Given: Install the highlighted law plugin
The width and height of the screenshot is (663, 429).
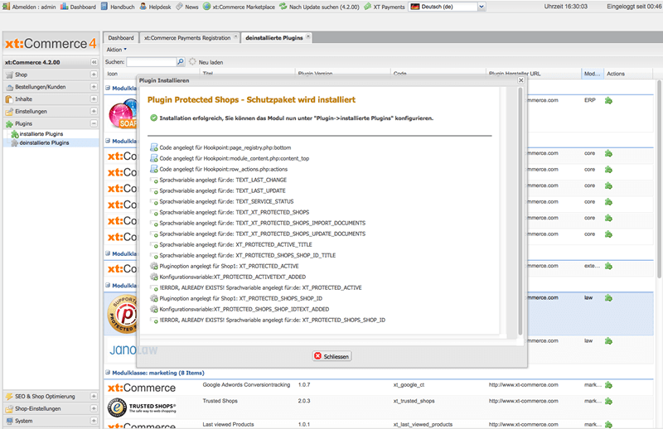Looking at the screenshot, I should point(608,298).
